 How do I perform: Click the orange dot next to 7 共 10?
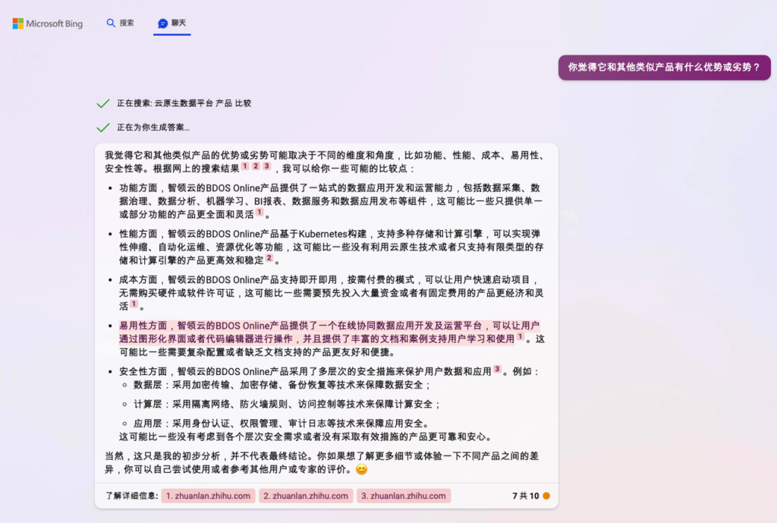coord(546,496)
